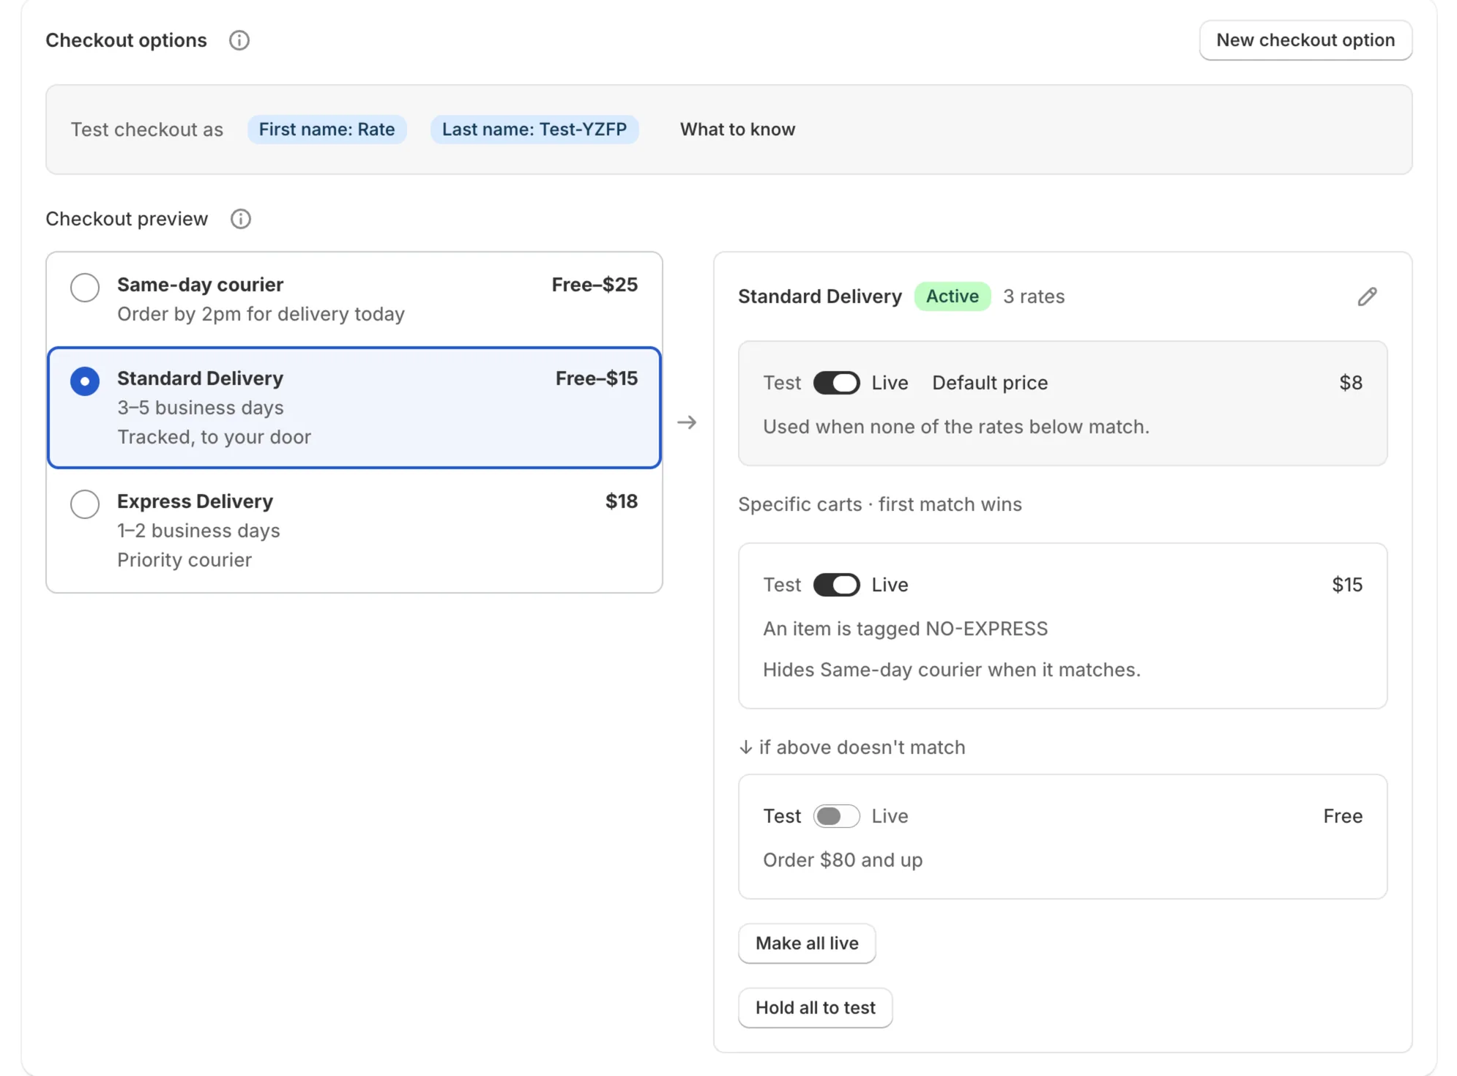Select Express Delivery radio option
The image size is (1457, 1076).
(x=85, y=504)
